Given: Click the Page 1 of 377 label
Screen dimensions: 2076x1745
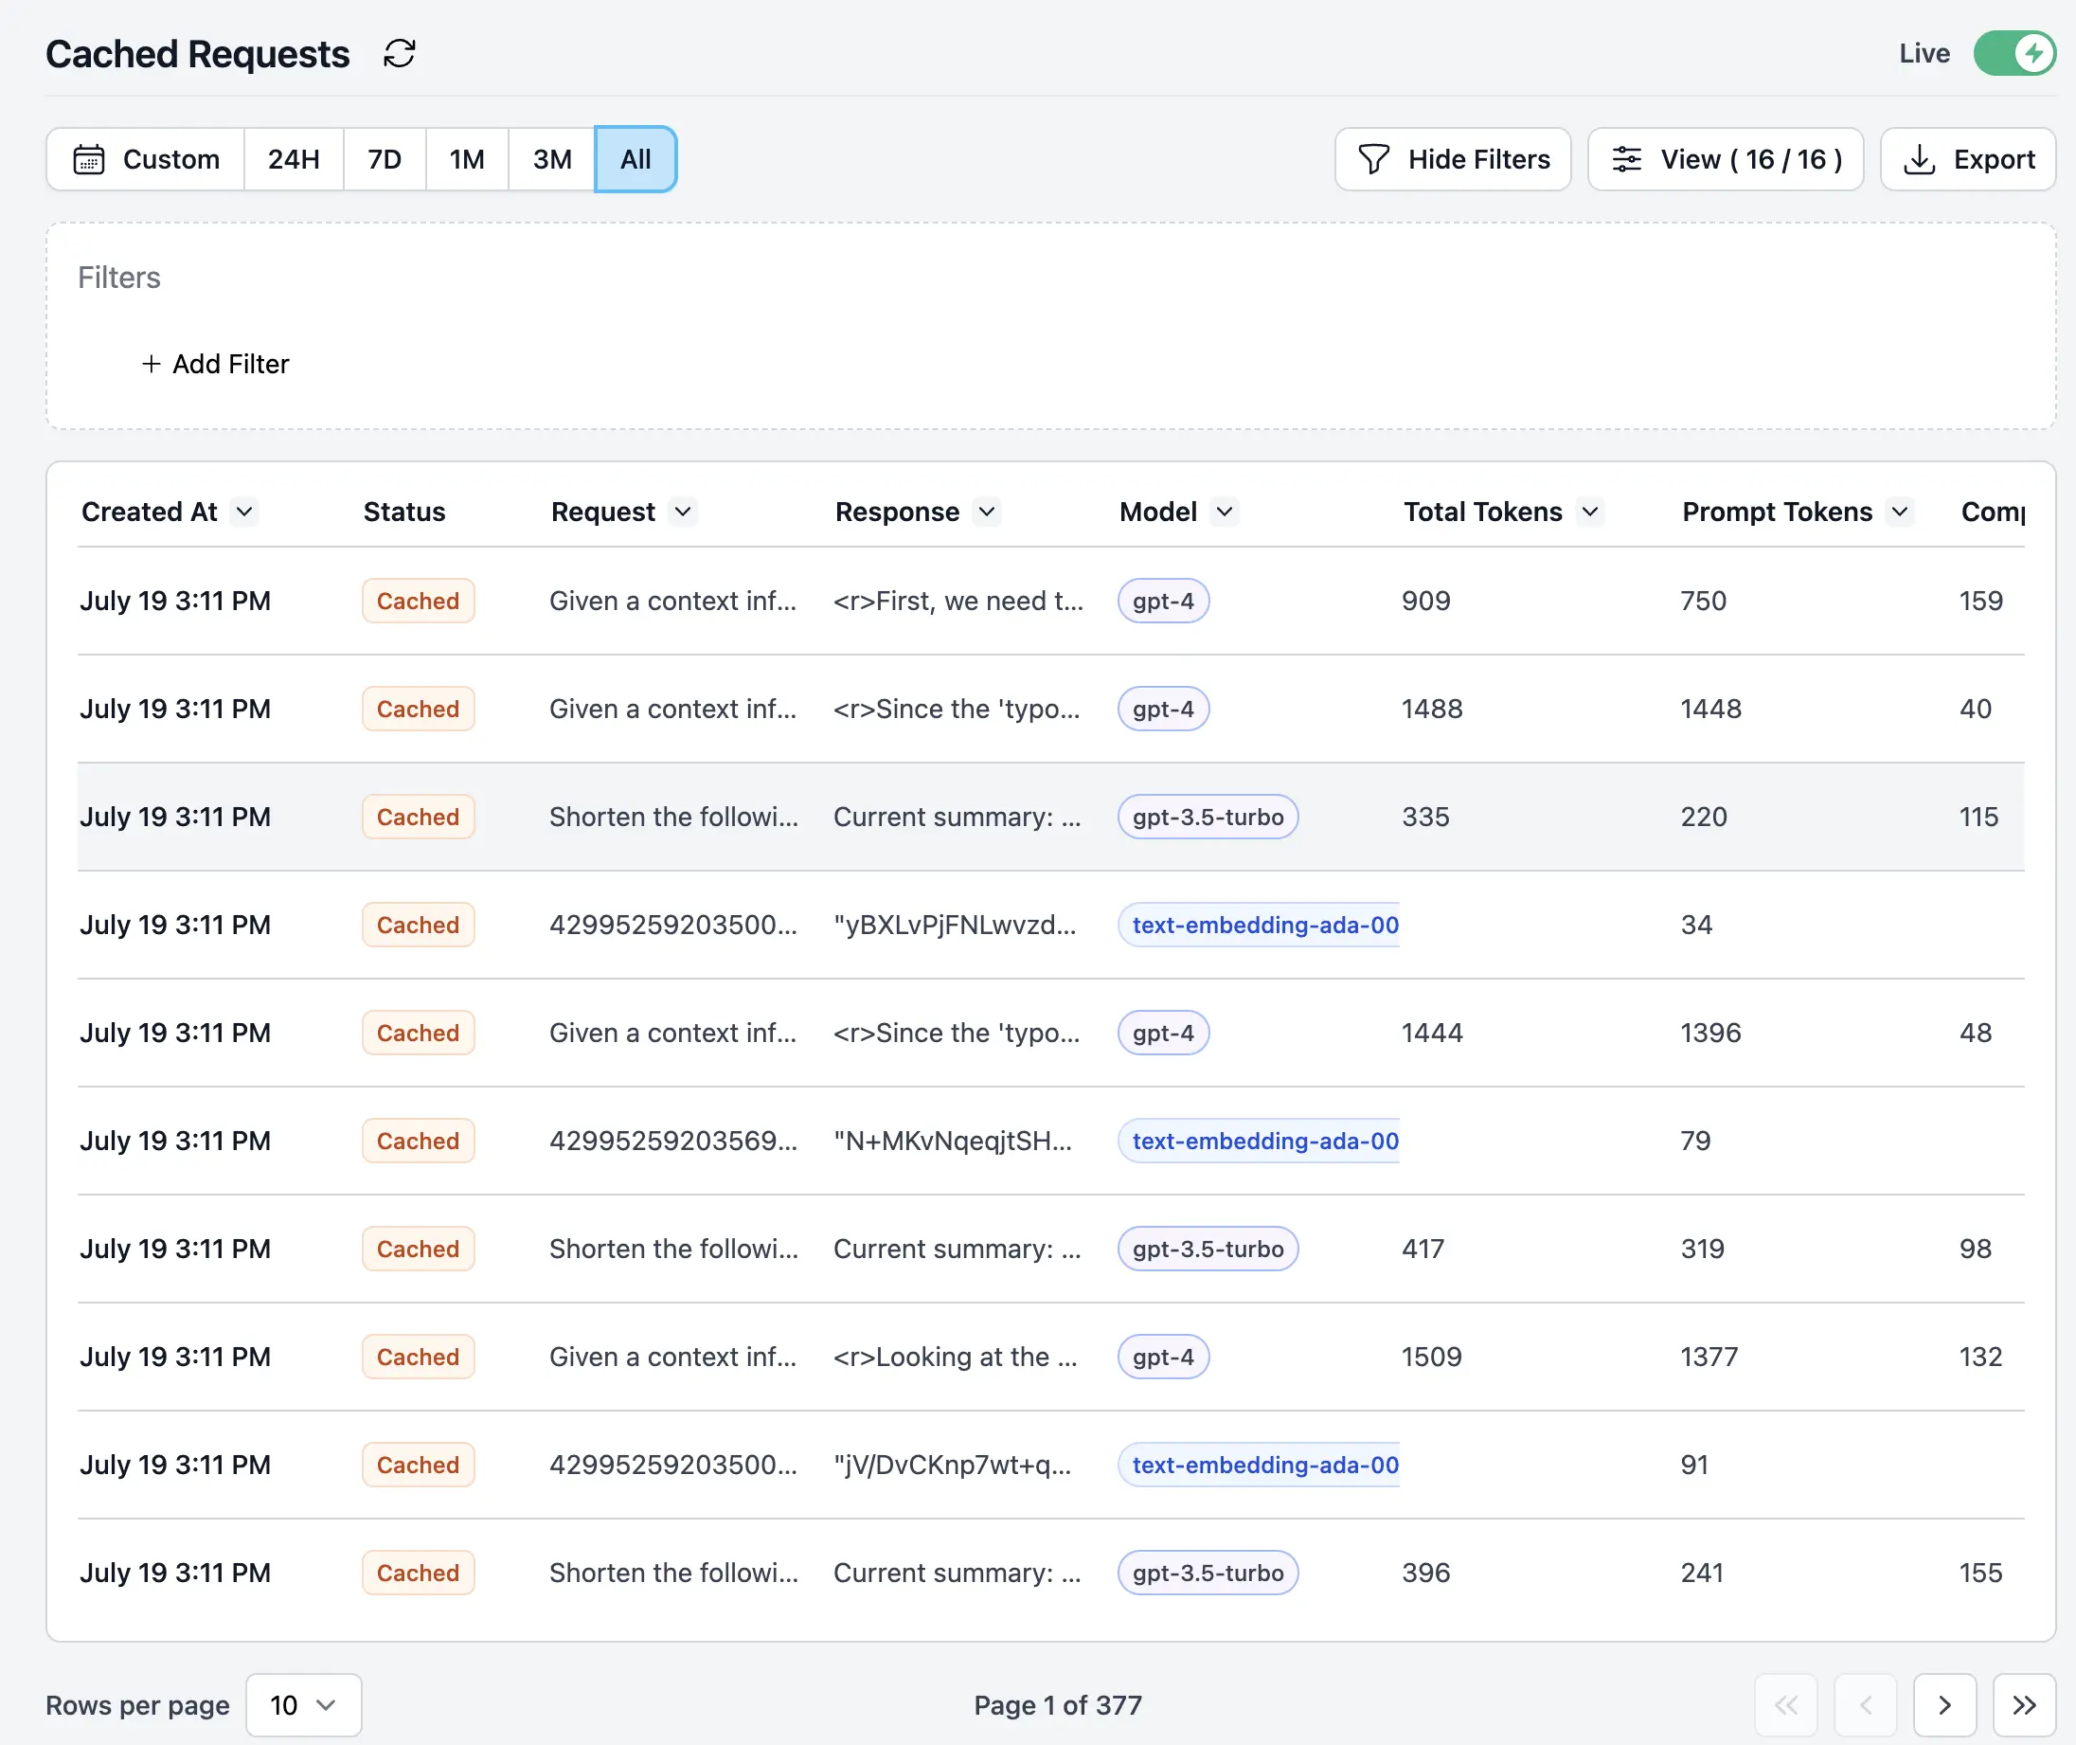Looking at the screenshot, I should click(1057, 1704).
